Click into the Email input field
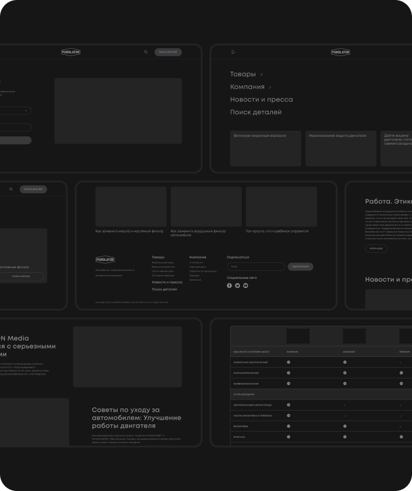Image resolution: width=412 pixels, height=491 pixels. (256, 266)
